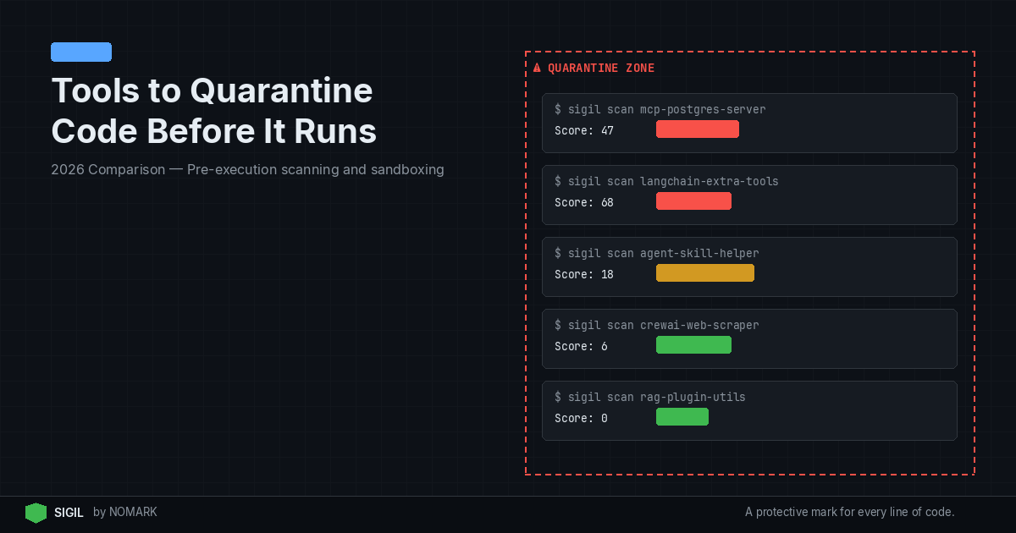Click the "Score: 47" text
Image resolution: width=1016 pixels, height=533 pixels.
583,130
